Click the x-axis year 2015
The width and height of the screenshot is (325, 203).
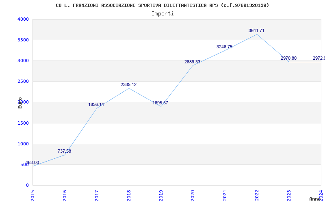(x=32, y=195)
